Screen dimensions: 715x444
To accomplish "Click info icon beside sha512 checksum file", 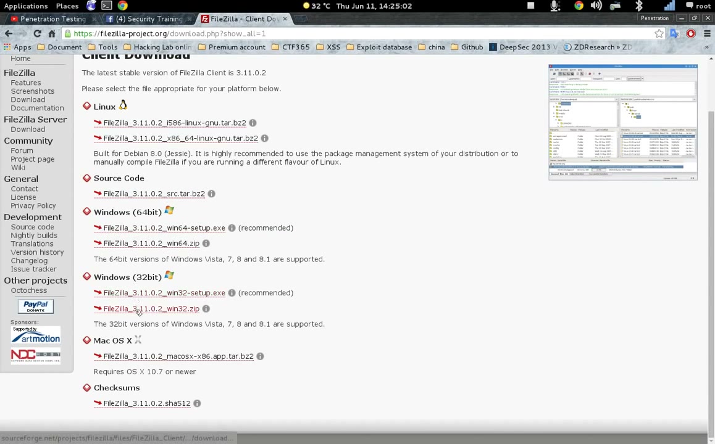I will tap(197, 403).
